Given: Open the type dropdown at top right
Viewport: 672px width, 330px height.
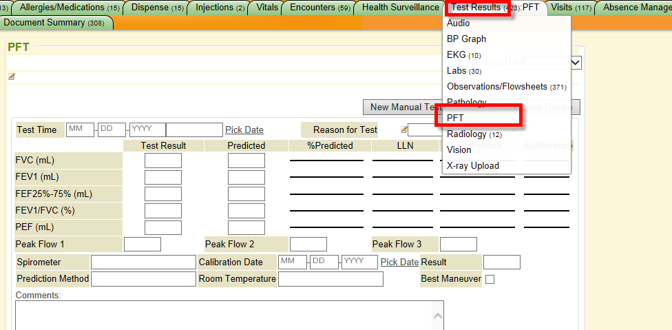Looking at the screenshot, I should tap(576, 63).
